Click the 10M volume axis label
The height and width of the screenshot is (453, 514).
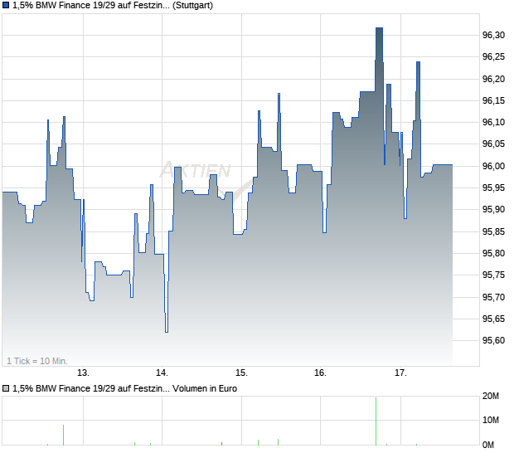[491, 420]
